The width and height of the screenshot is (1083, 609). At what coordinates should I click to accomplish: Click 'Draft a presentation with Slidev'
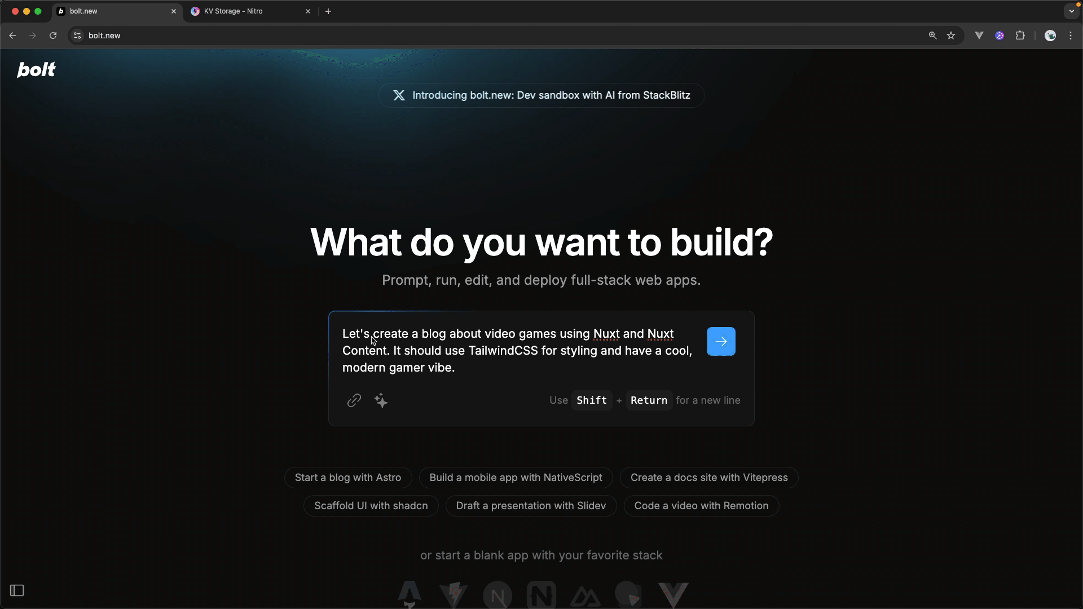(x=531, y=506)
